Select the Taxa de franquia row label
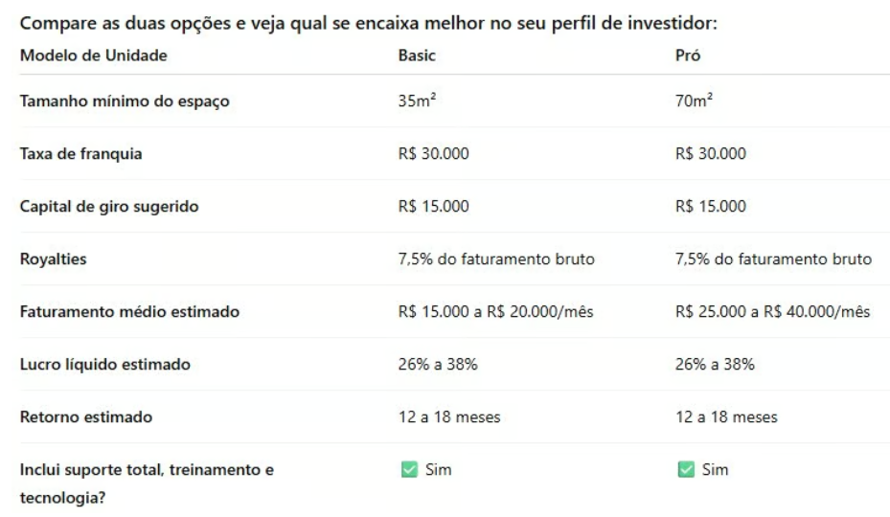Viewport: 890px width, 517px height. (x=81, y=154)
